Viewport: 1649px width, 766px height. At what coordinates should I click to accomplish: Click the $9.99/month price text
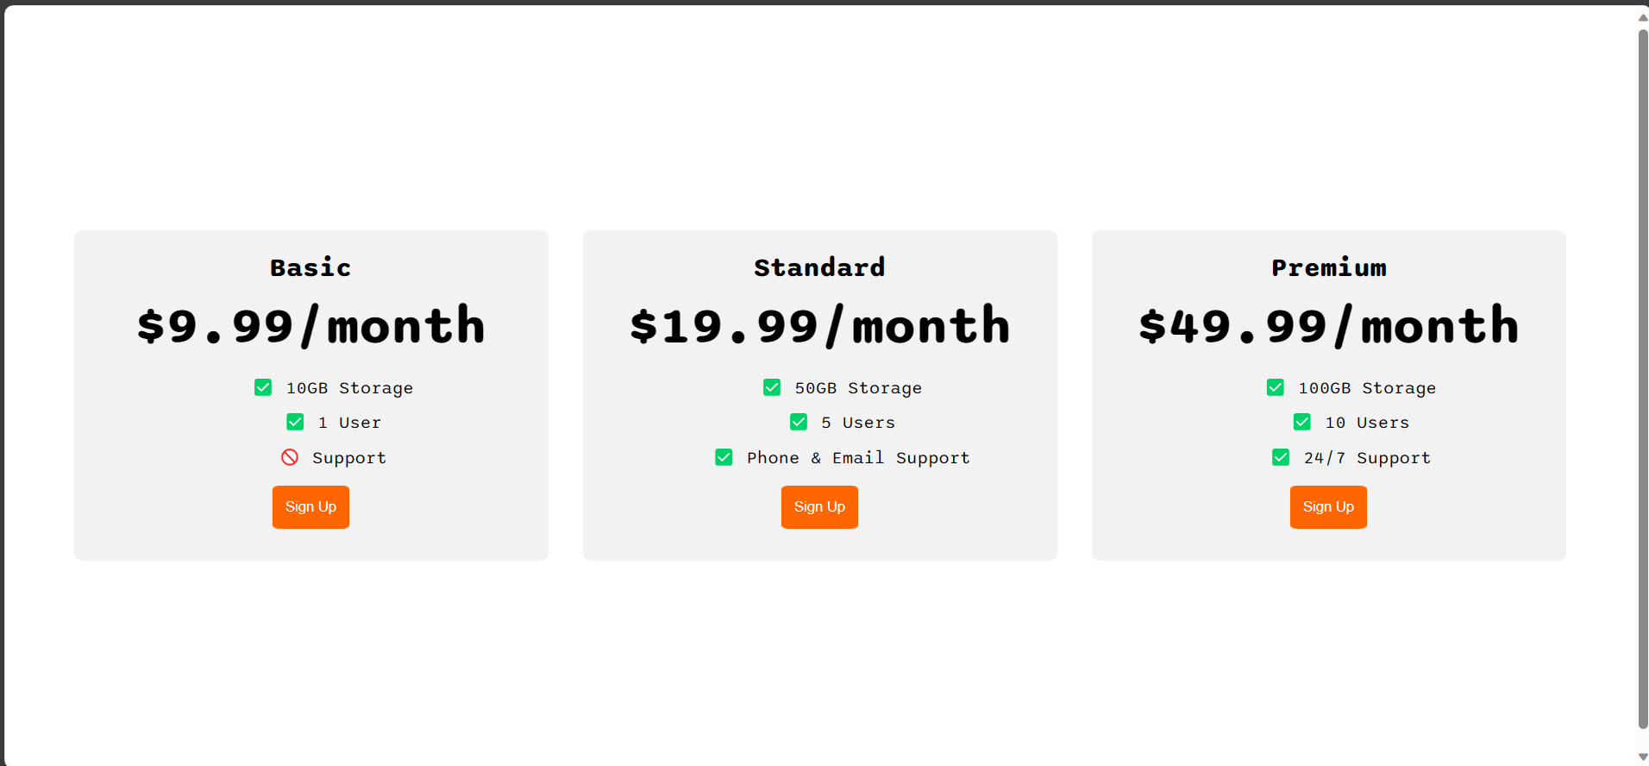(310, 326)
